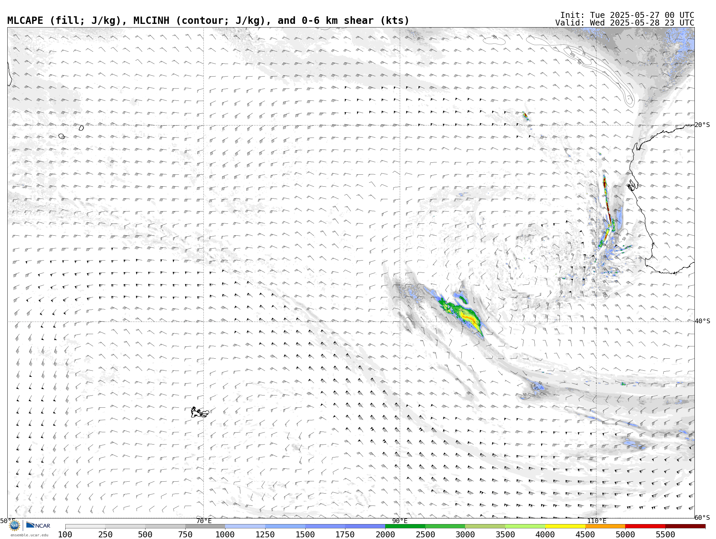Click the Init: Tue 2025-05-27 00 UTC text

click(627, 15)
